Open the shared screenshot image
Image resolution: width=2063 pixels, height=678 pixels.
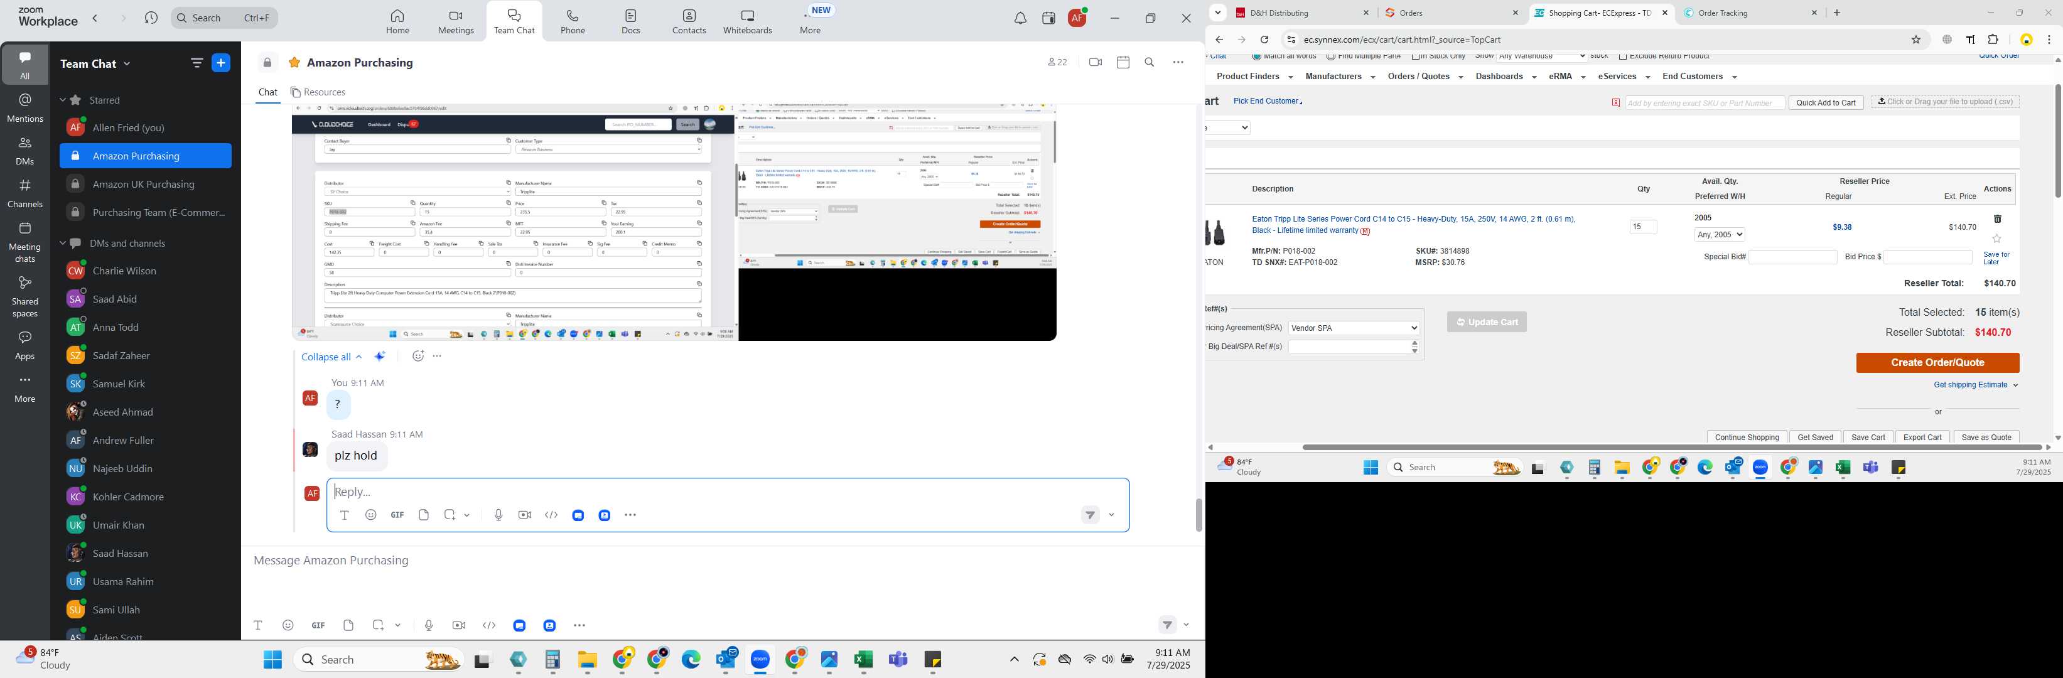tap(674, 222)
